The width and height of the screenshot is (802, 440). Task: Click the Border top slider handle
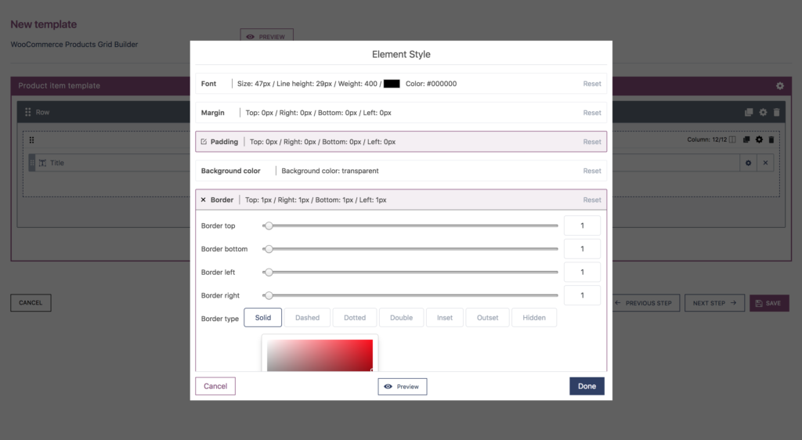269,225
